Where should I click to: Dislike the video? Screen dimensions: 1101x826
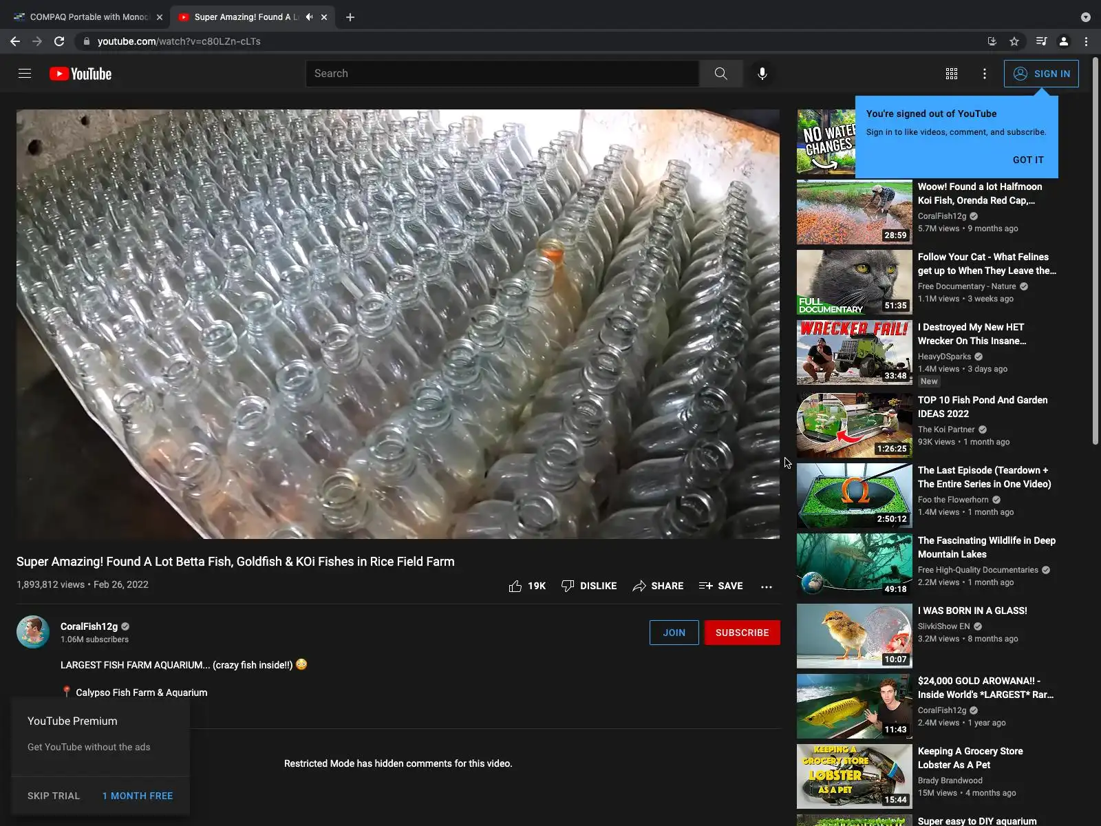pos(589,586)
